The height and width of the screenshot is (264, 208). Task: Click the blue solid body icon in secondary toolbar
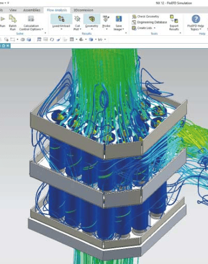click(x=28, y=40)
